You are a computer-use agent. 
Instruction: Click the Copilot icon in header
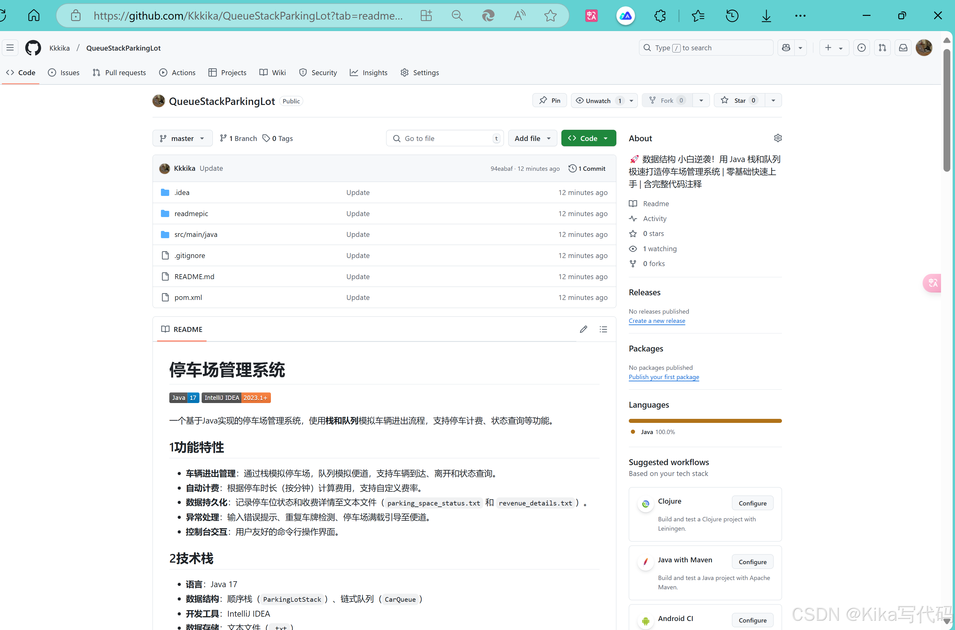[786, 48]
